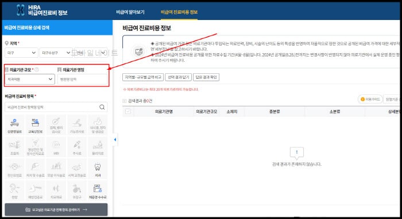Click the search magnifier in item field
This screenshot has height=219, width=402.
(x=102, y=107)
